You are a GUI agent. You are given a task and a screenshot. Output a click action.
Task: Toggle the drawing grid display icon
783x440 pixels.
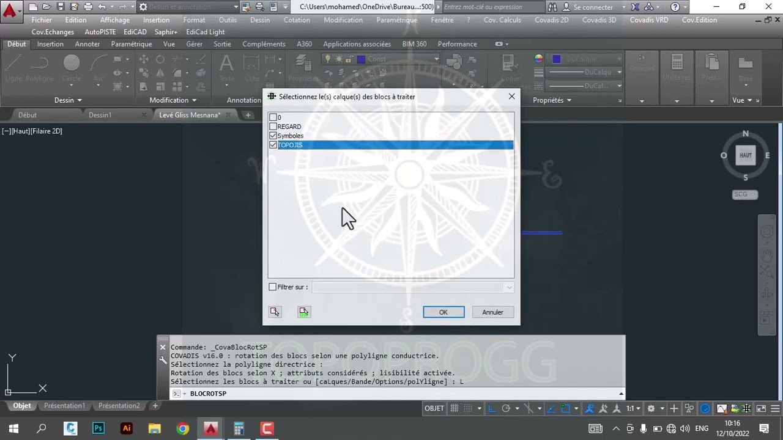[x=455, y=408]
